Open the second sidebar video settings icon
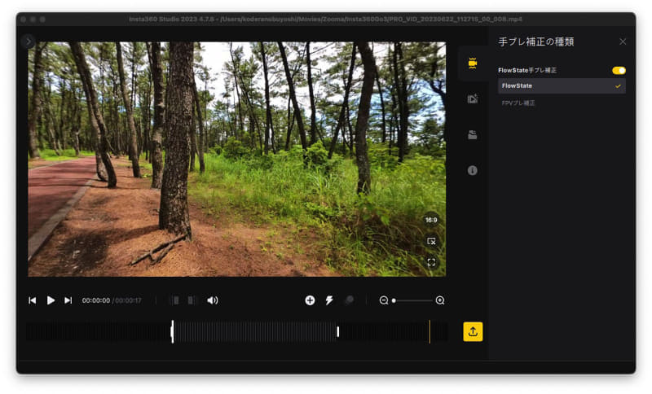This screenshot has height=394, width=652. [x=473, y=98]
